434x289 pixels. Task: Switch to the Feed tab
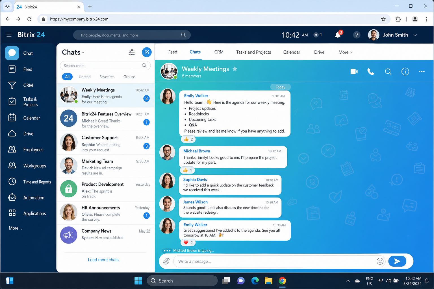173,52
